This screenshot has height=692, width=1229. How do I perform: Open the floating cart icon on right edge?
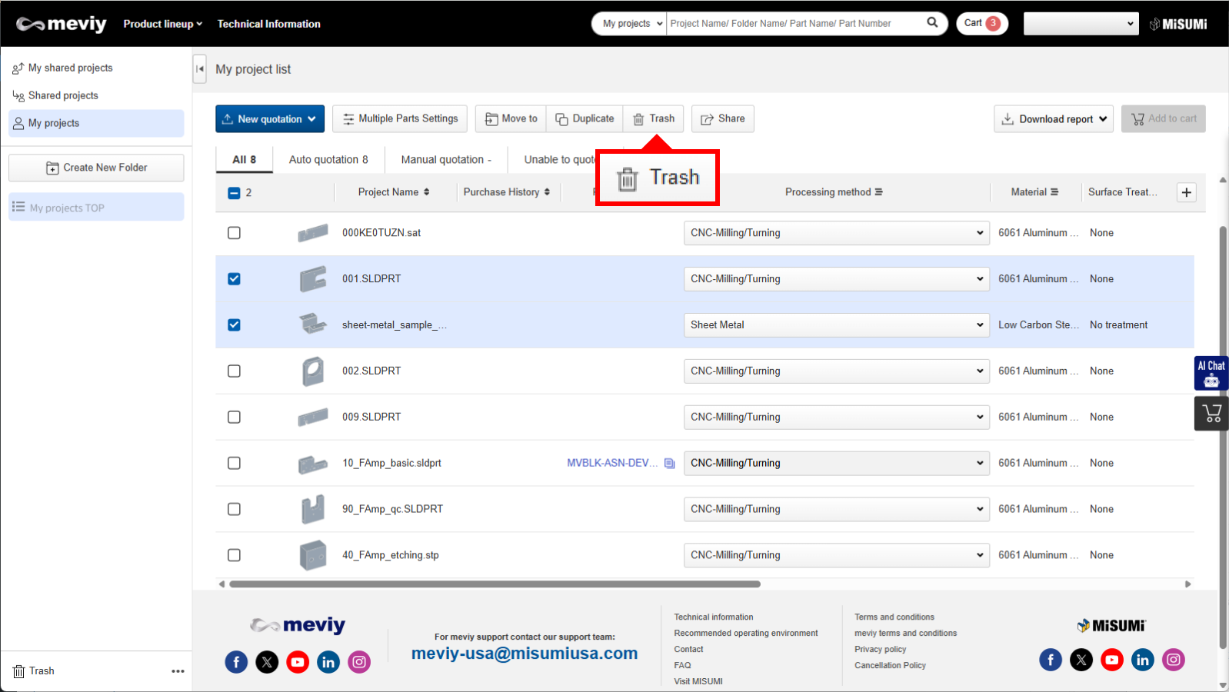(1211, 414)
